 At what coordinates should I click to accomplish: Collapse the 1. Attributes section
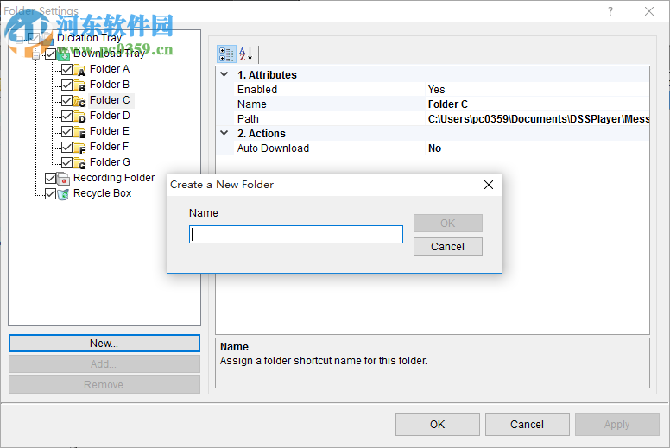pyautogui.click(x=224, y=74)
